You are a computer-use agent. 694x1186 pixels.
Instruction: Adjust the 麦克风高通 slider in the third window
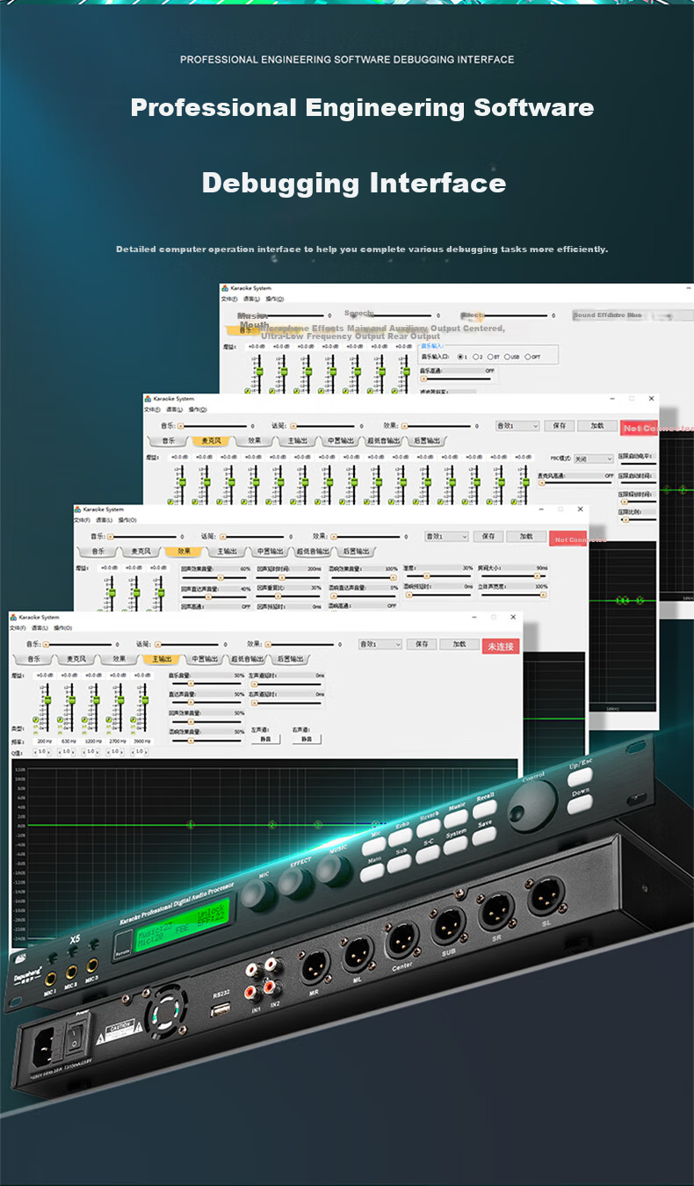tap(575, 483)
